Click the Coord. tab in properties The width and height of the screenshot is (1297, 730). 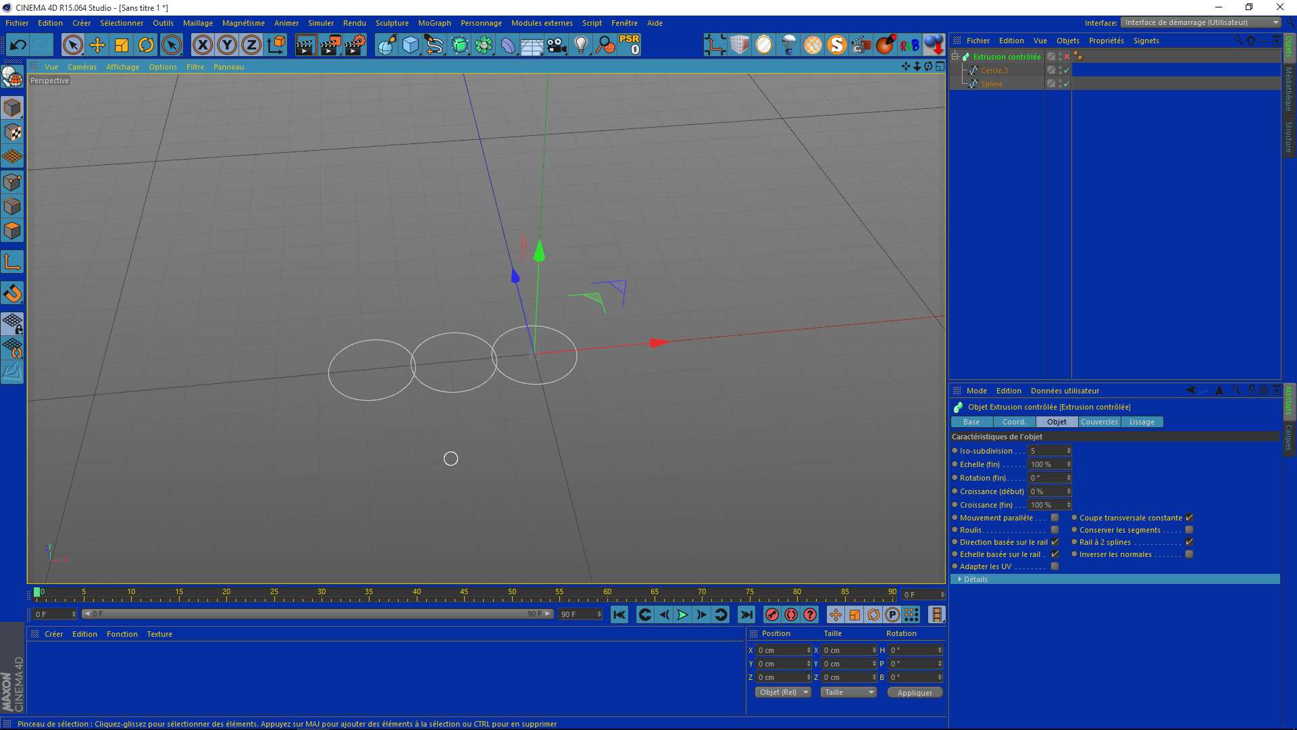1014,422
